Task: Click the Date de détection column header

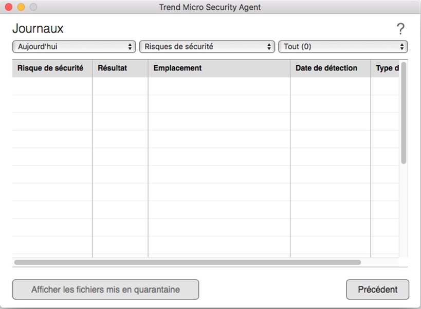Action: [326, 68]
